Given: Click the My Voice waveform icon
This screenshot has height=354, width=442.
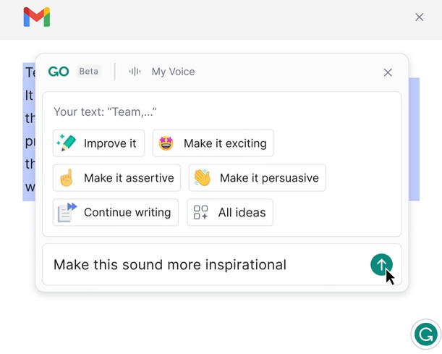Looking at the screenshot, I should 135,72.
